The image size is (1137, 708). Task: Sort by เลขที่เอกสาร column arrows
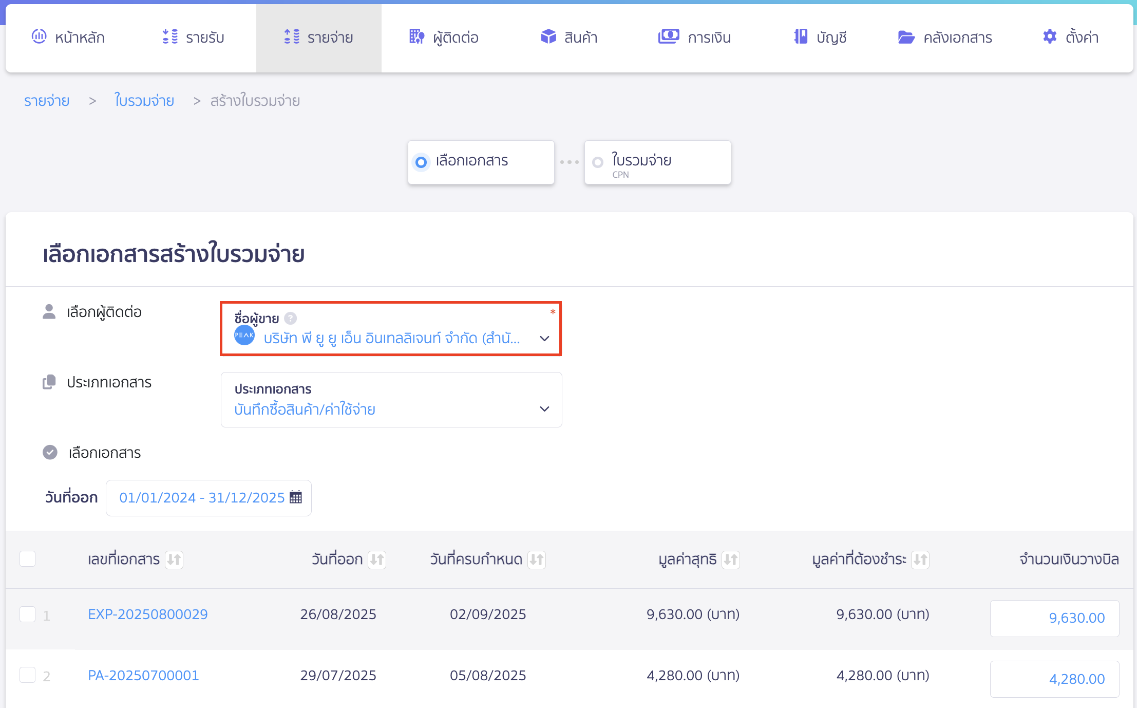[174, 559]
